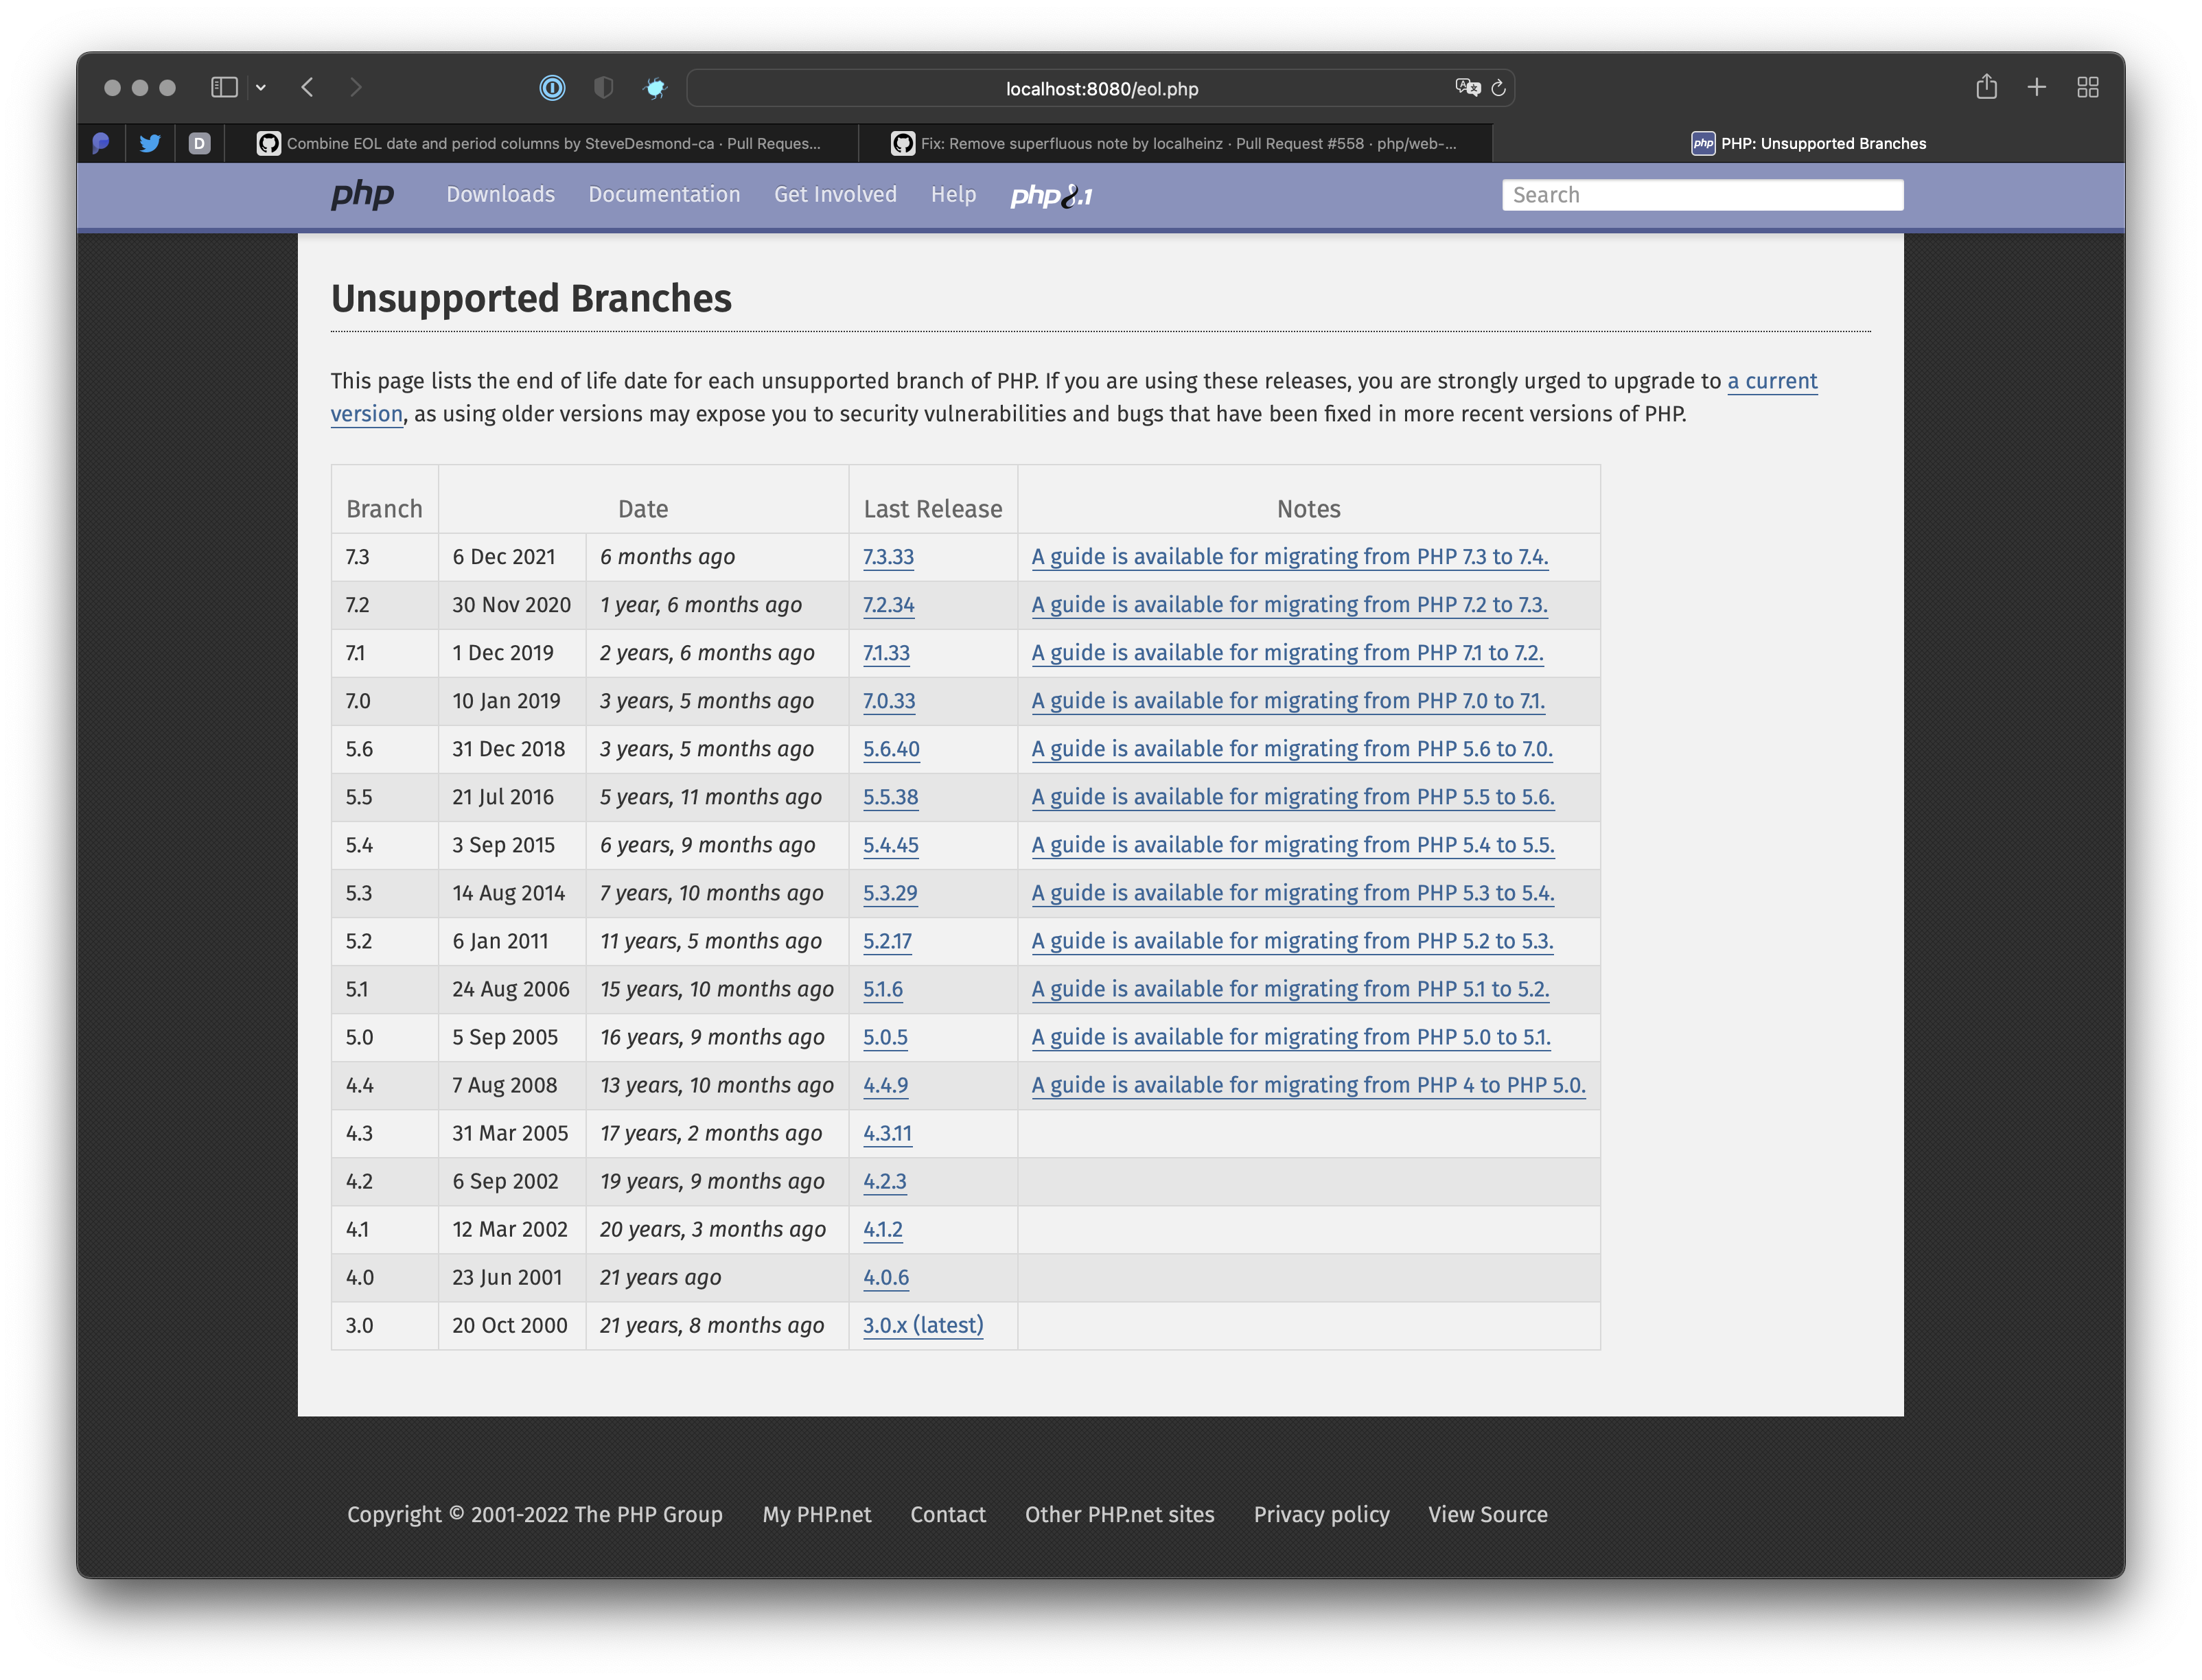Click the 1Password extension icon
Image resolution: width=2202 pixels, height=1680 pixels.
coord(552,88)
